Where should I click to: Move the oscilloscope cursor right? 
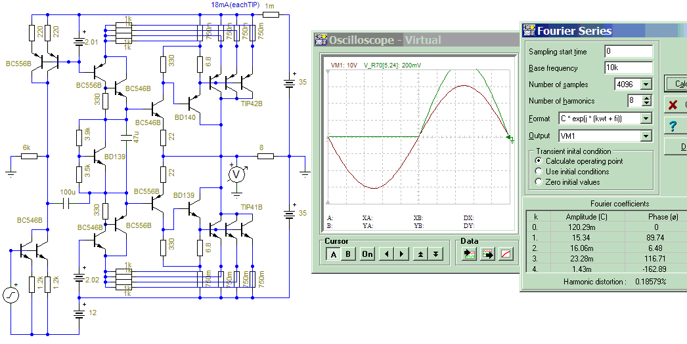(x=401, y=254)
